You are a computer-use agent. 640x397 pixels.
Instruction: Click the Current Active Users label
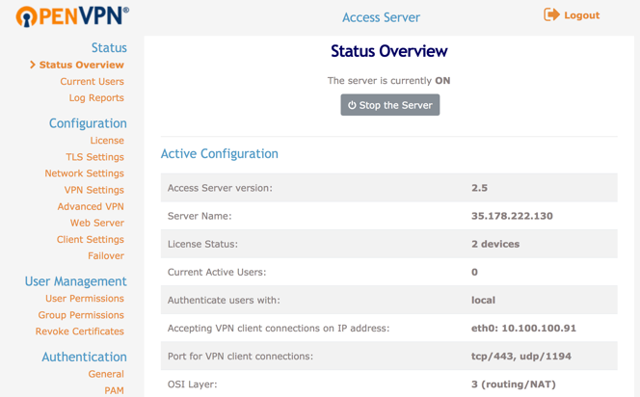[x=217, y=272]
